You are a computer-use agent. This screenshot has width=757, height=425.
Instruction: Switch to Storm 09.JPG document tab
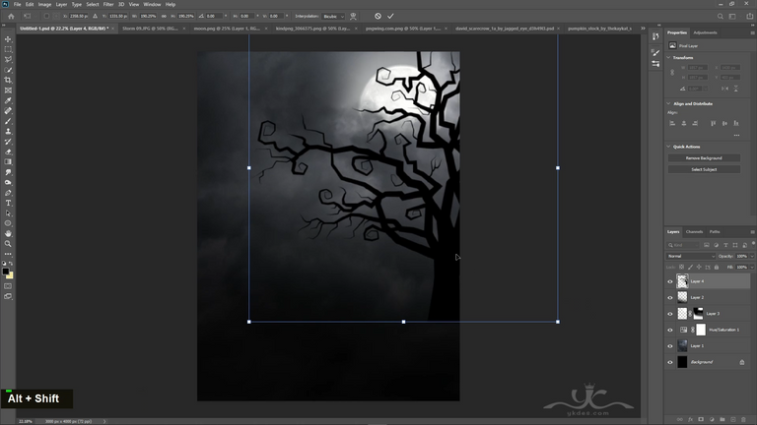click(x=150, y=29)
